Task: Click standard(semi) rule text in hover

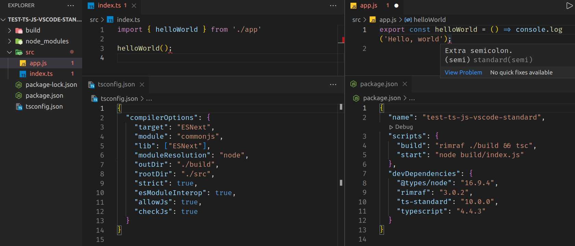Action: 503,60
